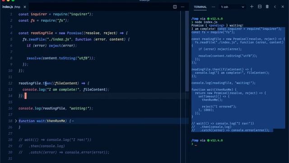
Task: Click the bottom terminal prompt cursor
Action: coord(196,144)
